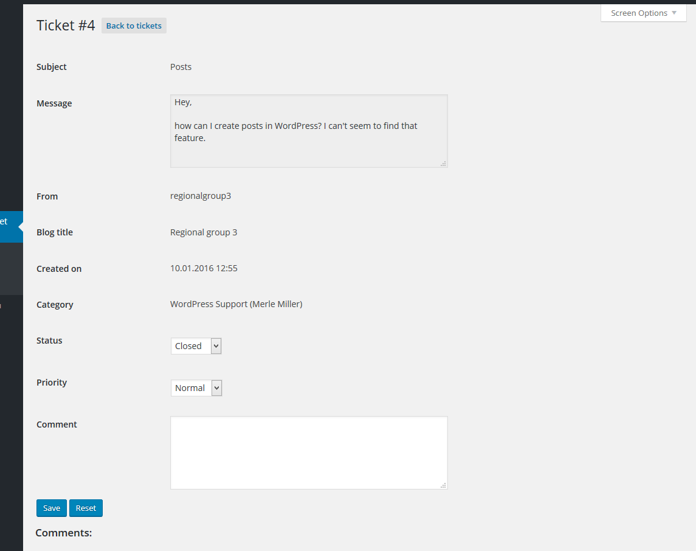Image resolution: width=696 pixels, height=551 pixels.
Task: Grab the Message box resize handle
Action: [443, 163]
